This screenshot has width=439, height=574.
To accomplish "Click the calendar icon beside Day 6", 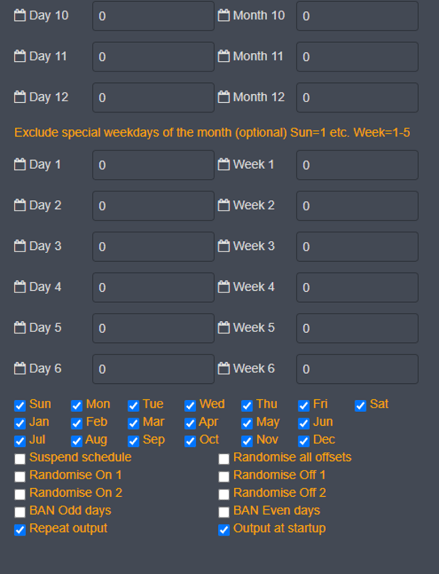I will [20, 369].
